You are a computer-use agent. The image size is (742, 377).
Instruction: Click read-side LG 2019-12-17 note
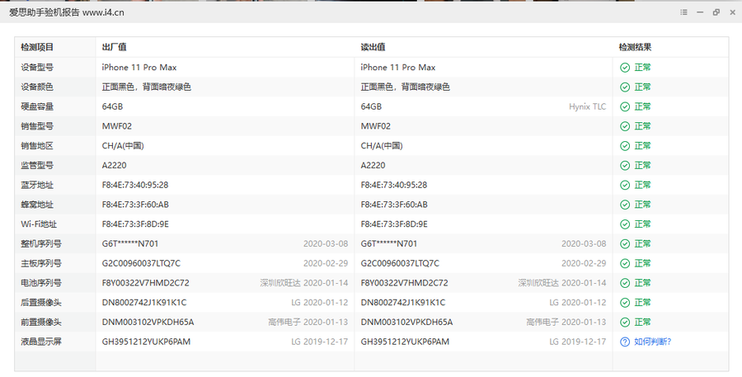point(578,342)
